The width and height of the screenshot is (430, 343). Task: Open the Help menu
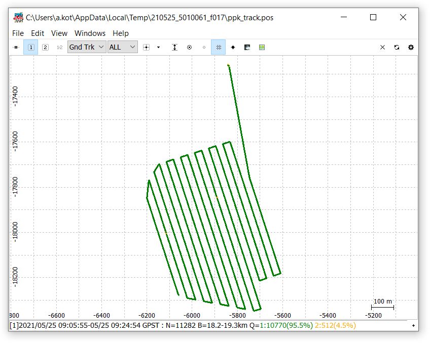(121, 33)
